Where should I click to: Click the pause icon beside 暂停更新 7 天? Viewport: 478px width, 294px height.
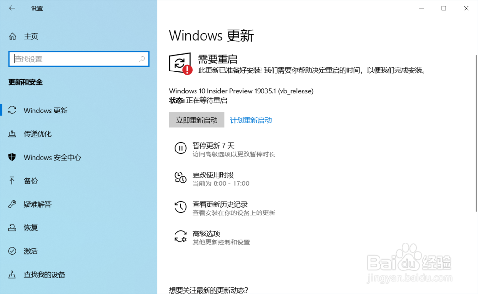pos(180,149)
